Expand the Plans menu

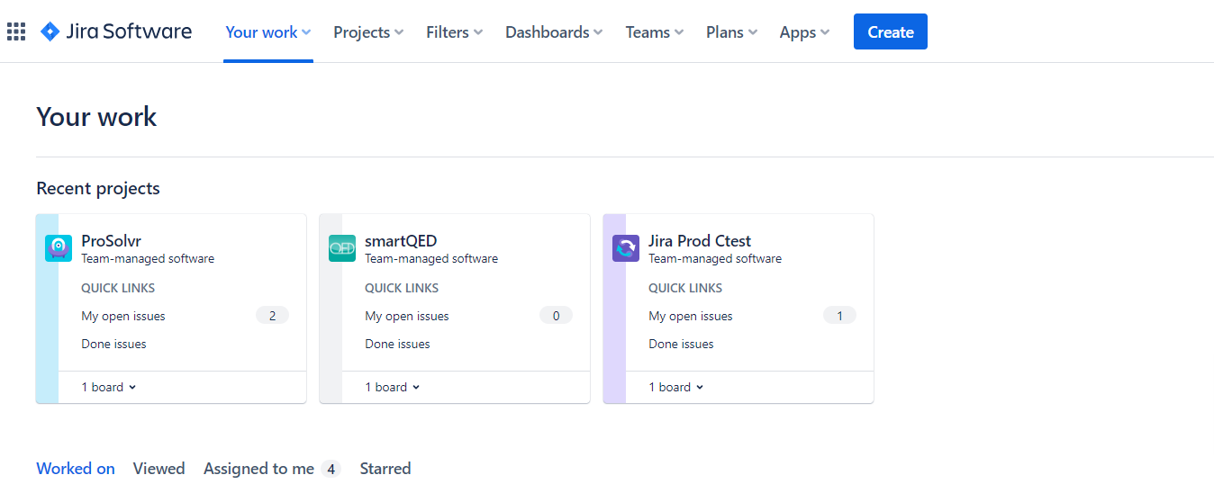pos(731,32)
